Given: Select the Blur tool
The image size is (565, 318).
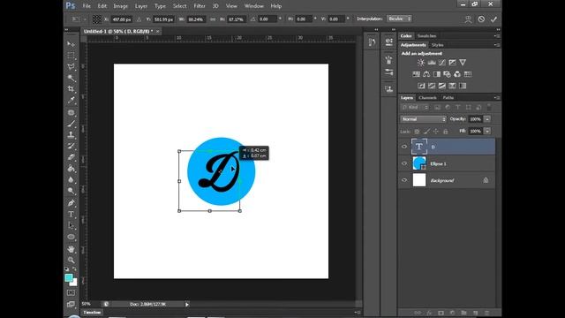Looking at the screenshot, I should [x=71, y=179].
